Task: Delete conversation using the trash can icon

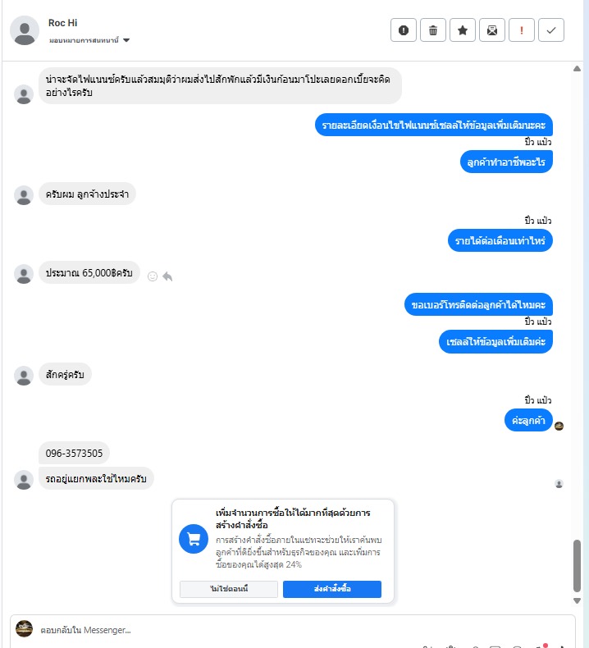Action: [x=433, y=30]
